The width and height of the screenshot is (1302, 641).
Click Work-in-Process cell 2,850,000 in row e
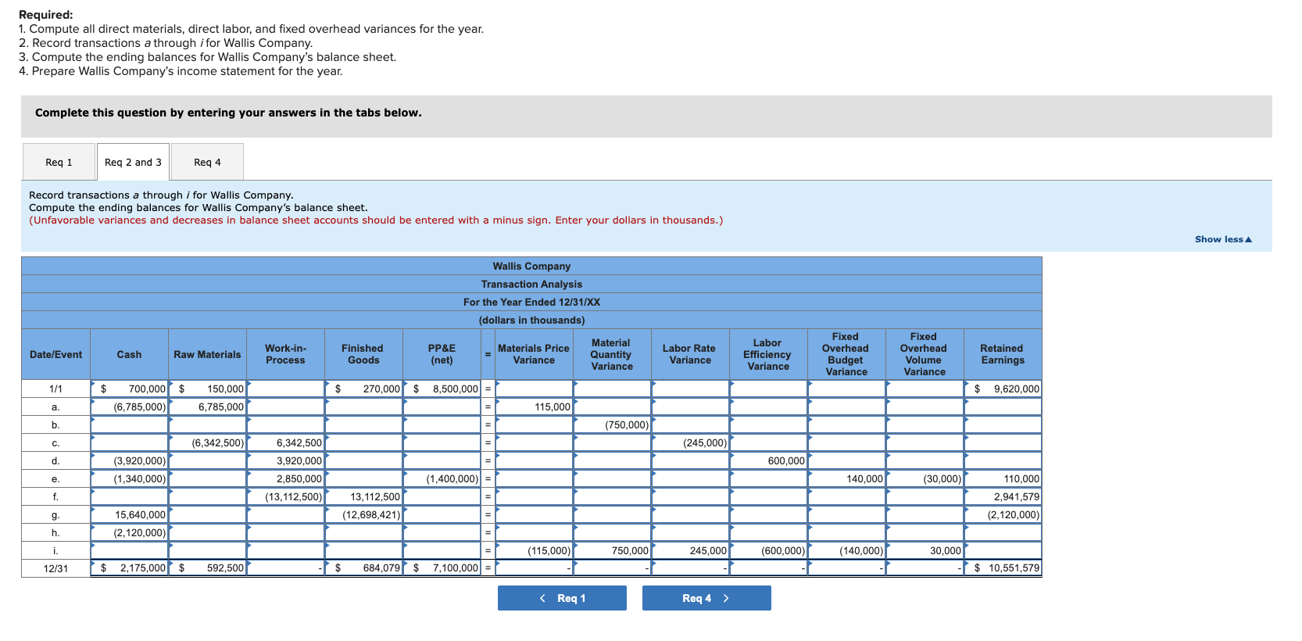click(286, 478)
